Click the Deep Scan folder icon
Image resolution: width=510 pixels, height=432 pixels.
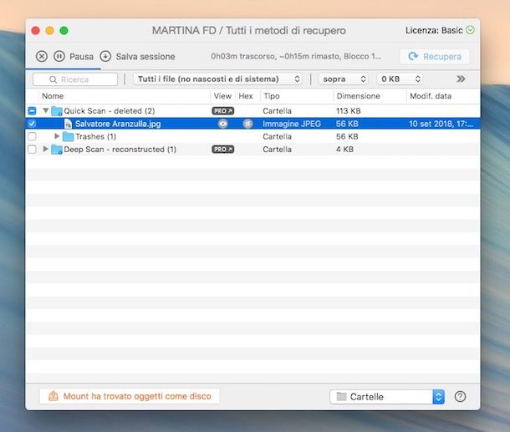click(x=57, y=150)
